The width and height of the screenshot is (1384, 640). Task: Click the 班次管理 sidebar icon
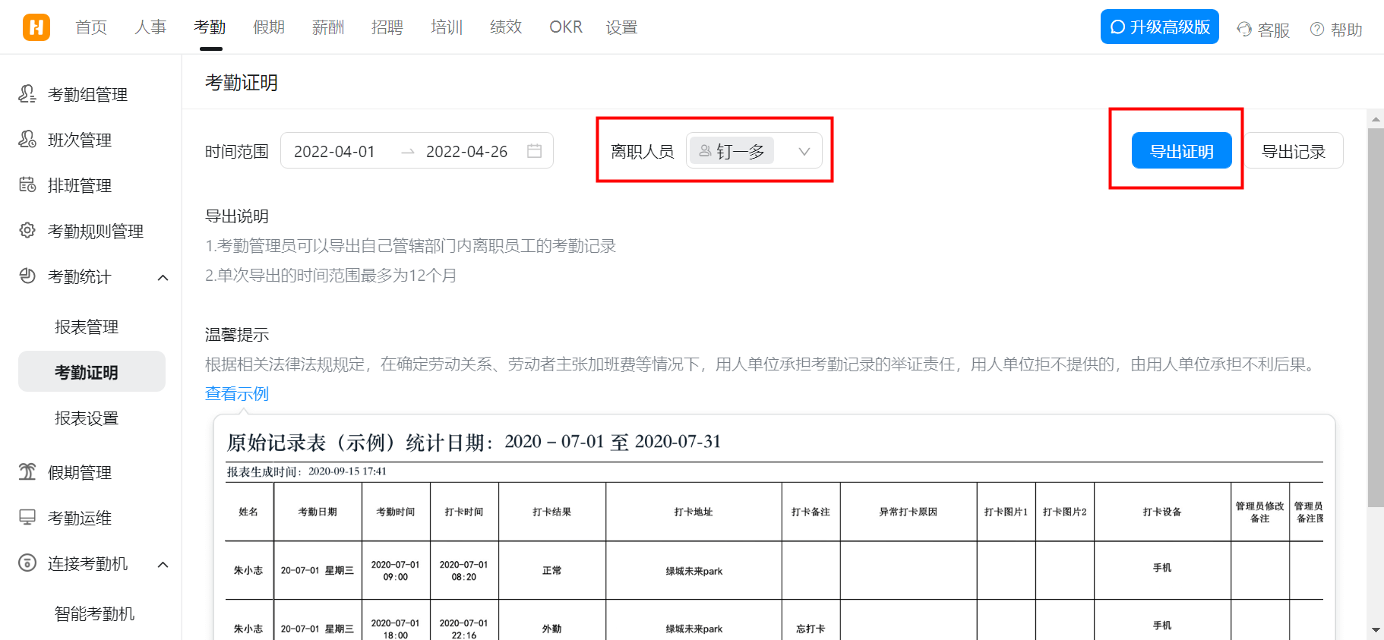pyautogui.click(x=27, y=140)
